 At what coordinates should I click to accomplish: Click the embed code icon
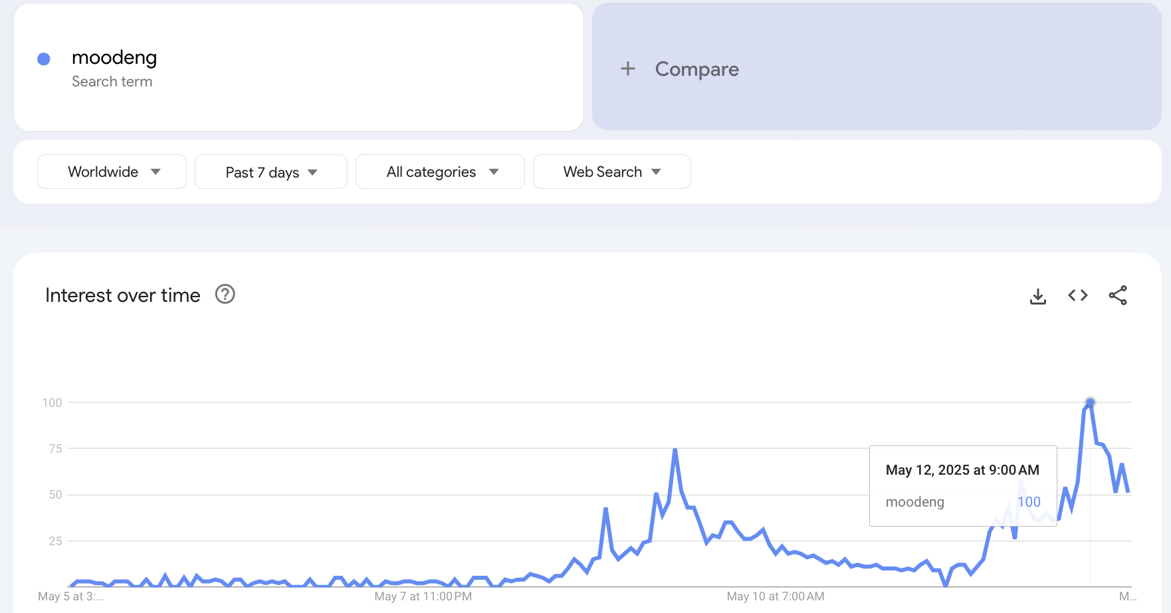1077,295
